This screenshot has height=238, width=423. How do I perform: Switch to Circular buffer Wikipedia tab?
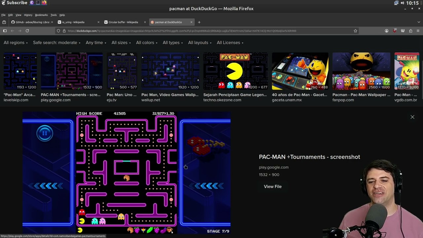click(125, 22)
